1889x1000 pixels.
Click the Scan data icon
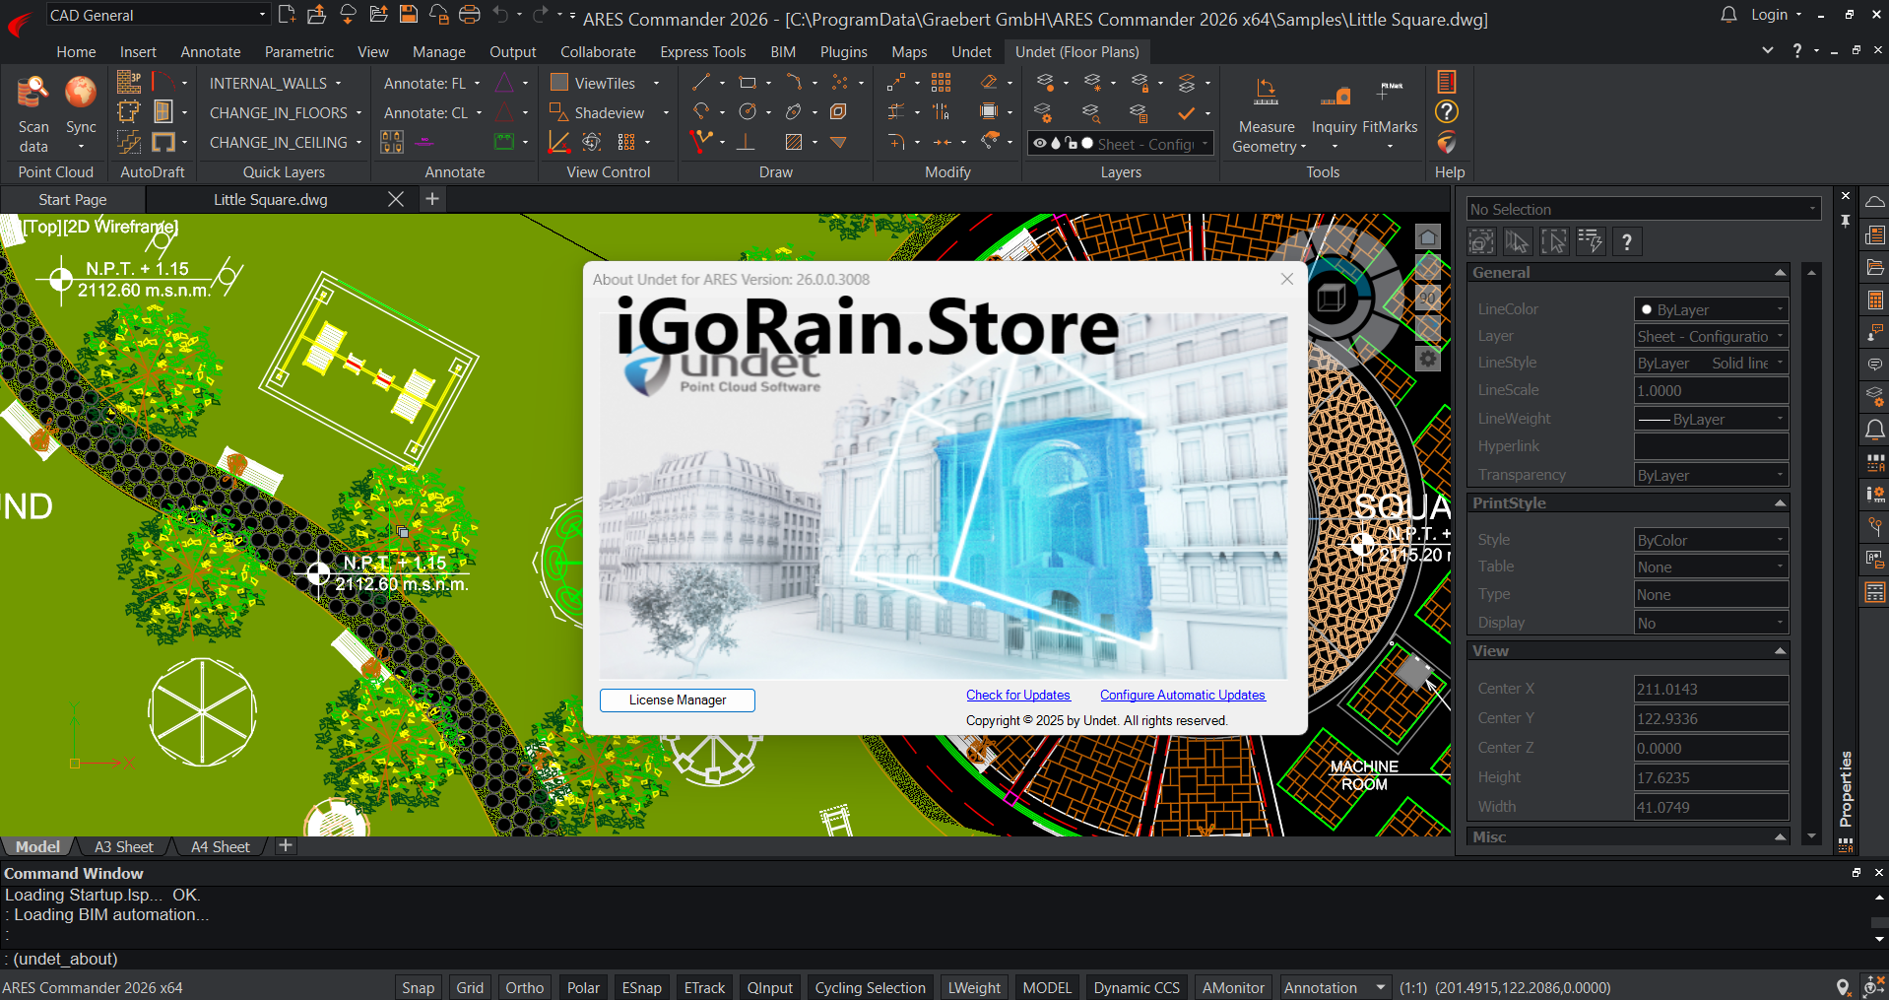pos(33,94)
